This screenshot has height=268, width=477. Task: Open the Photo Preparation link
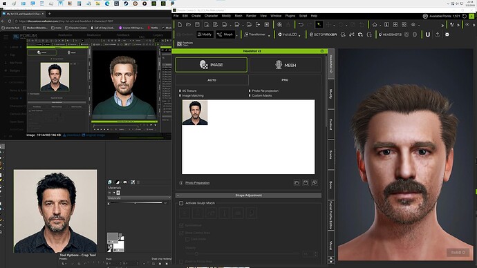[x=198, y=183]
